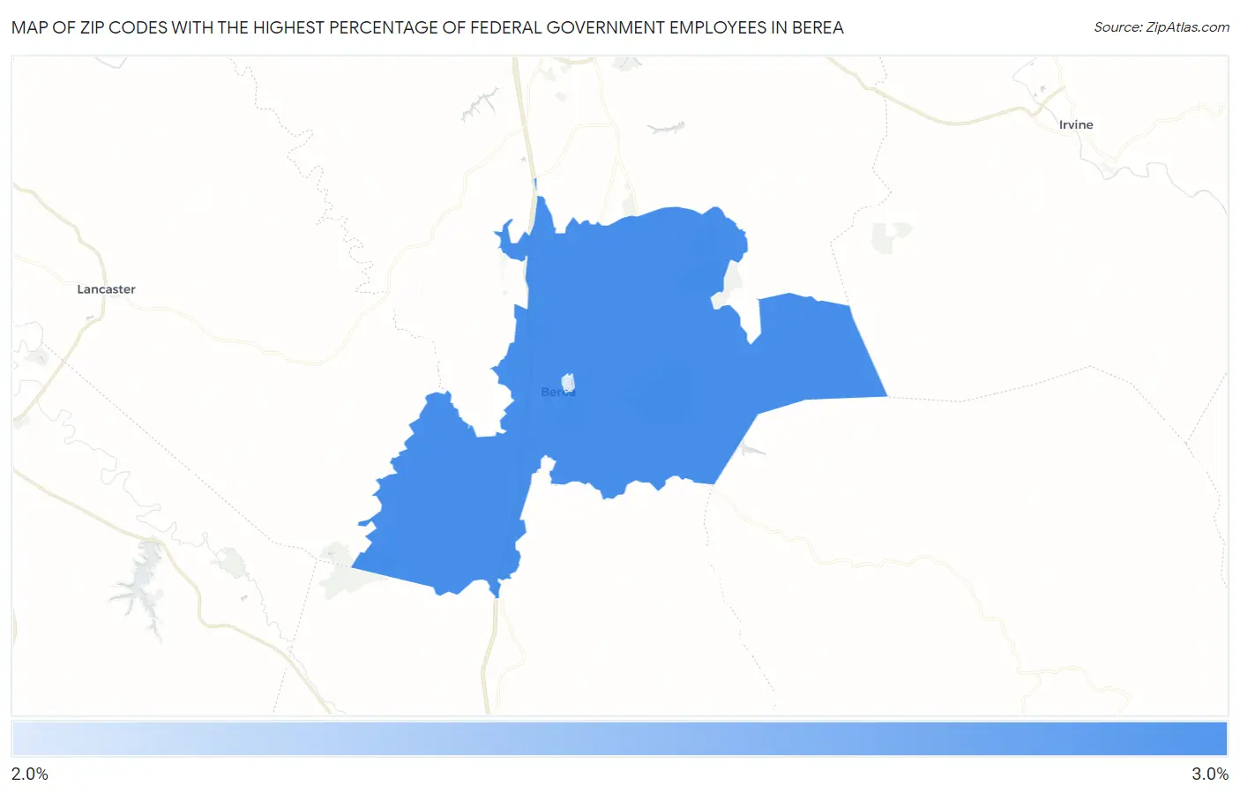Click the Source: ZipAtlas.com text

tap(1162, 27)
